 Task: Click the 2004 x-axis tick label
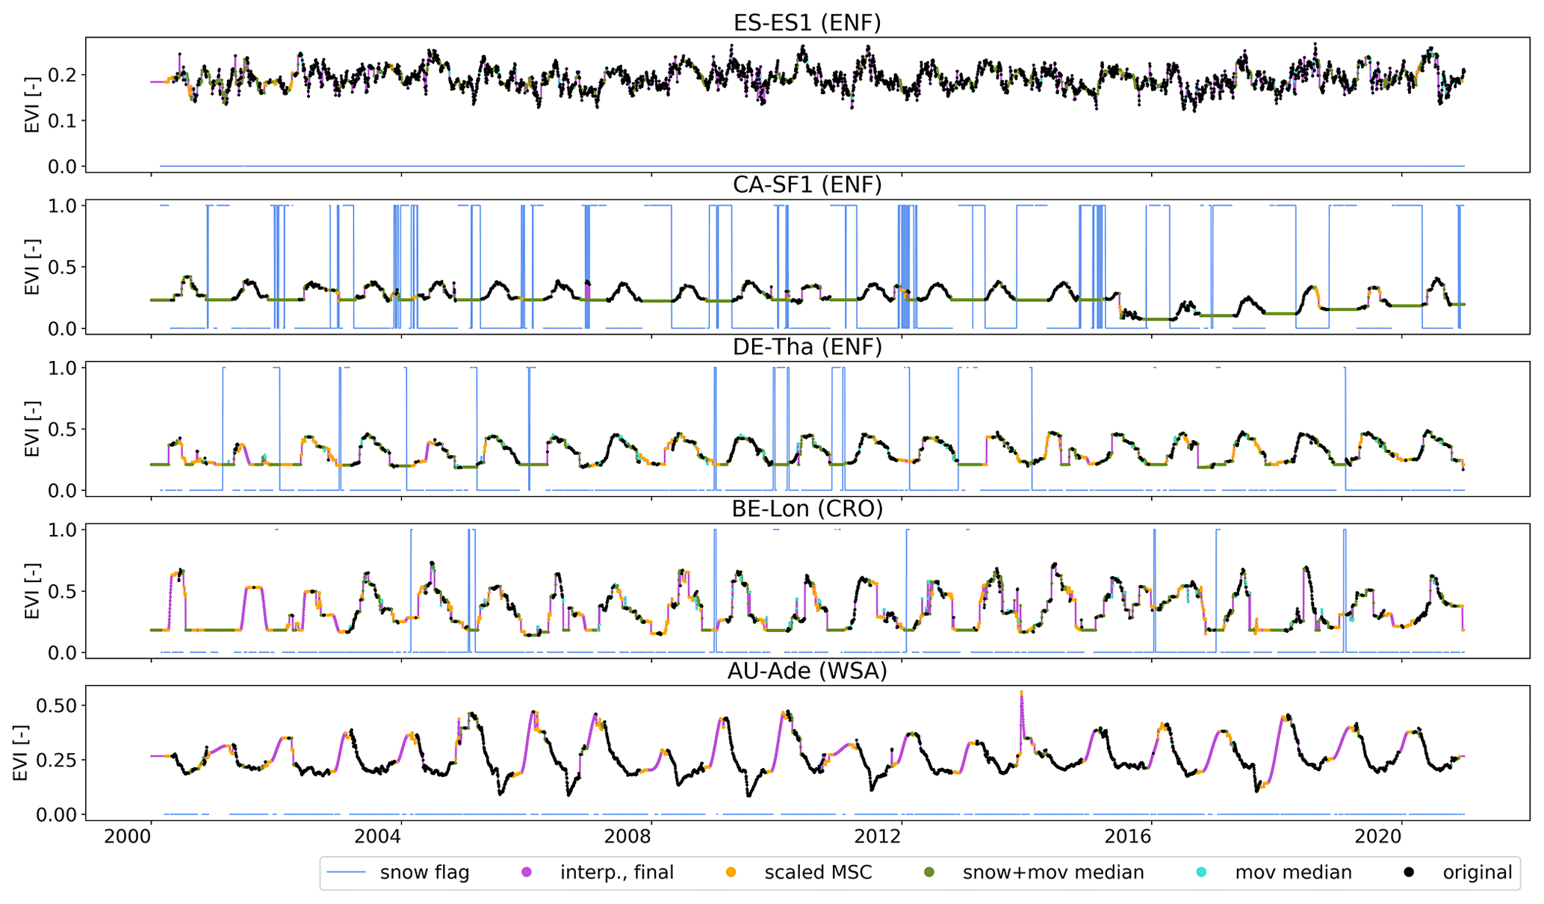pyautogui.click(x=379, y=837)
